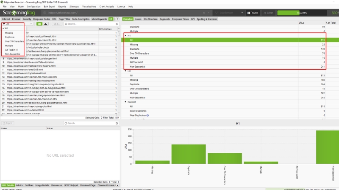Screen dimensions: 339x190
Task: Open the Rendered Page bottom tab
Action: [88, 185]
